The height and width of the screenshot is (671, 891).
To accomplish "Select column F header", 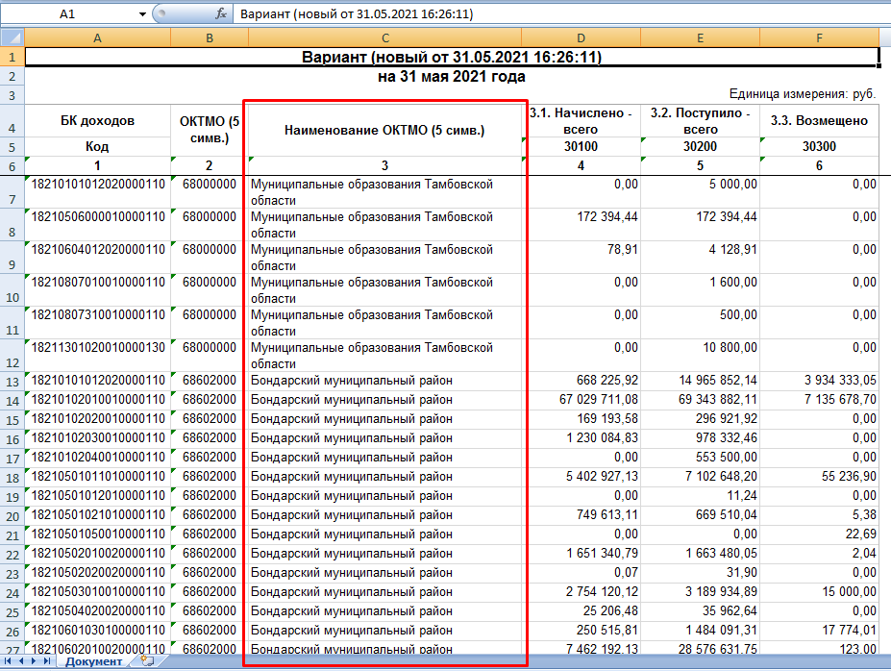I will [x=820, y=38].
